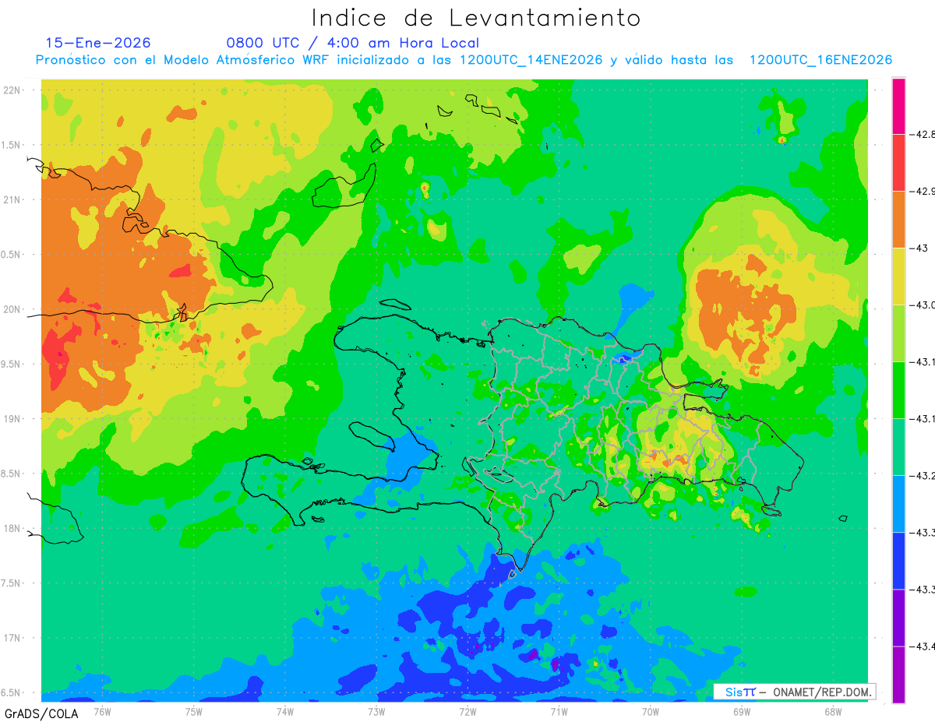Click the "75W" longitude label
This screenshot has height=722, width=935.
click(x=193, y=711)
